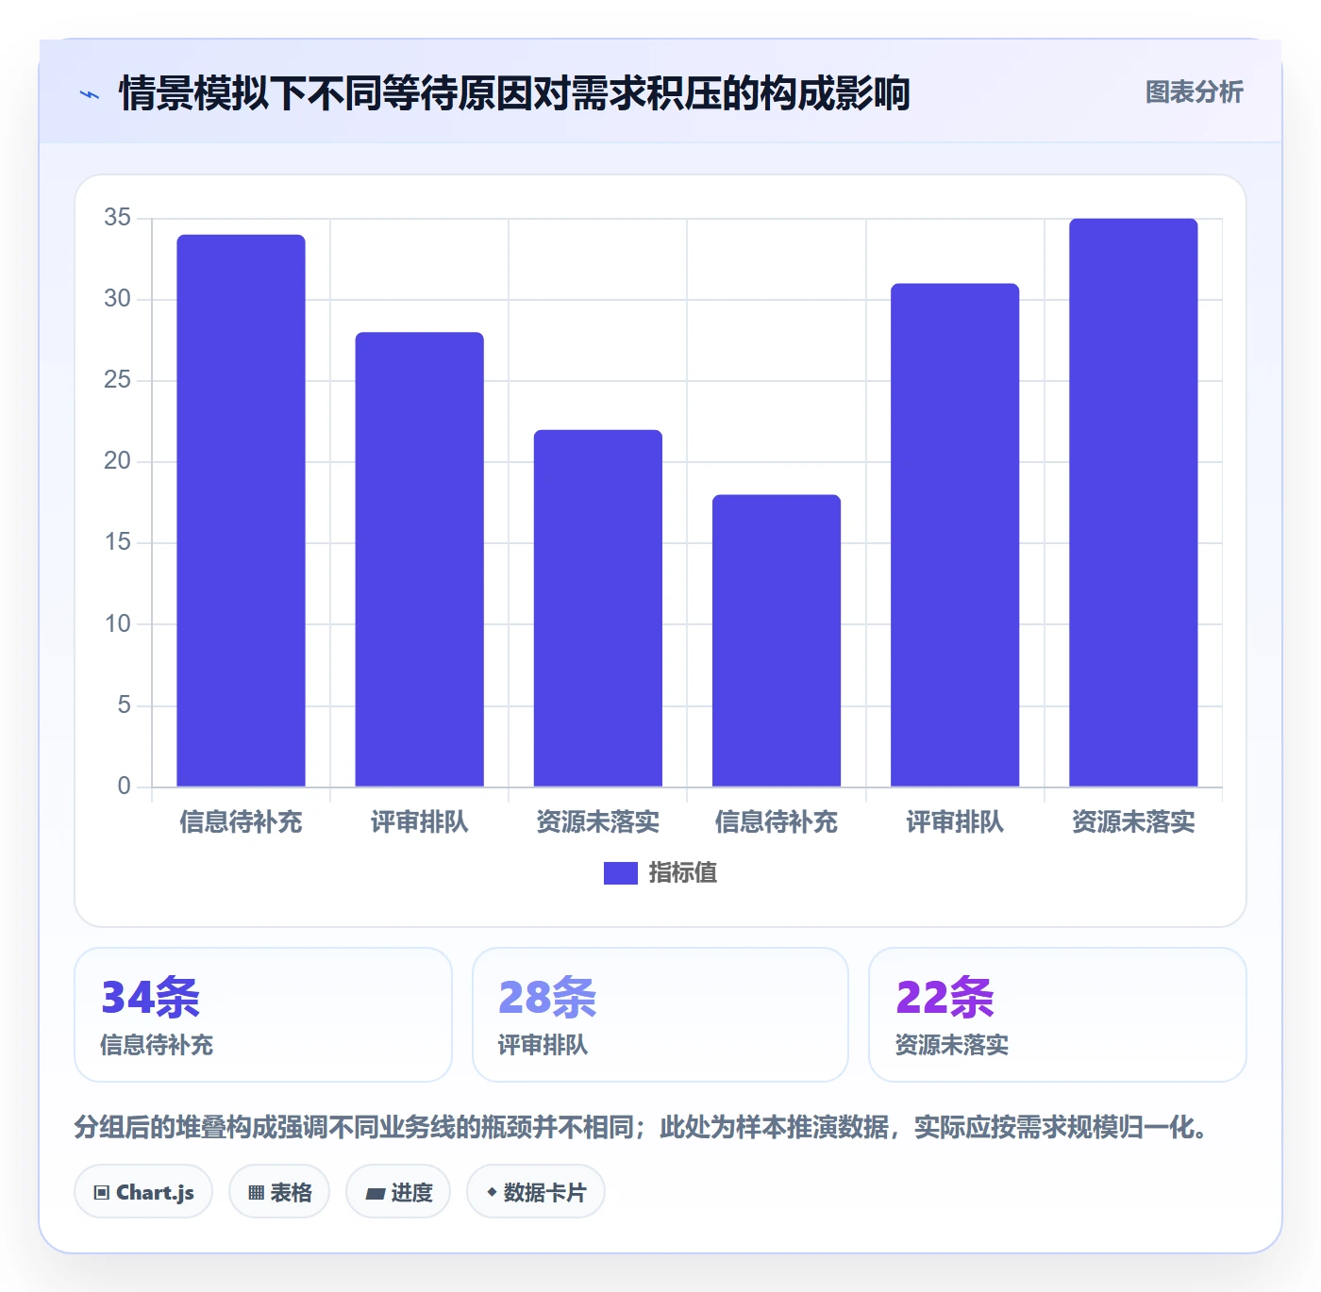Click the chart title 情景模拟下不同等待原因
This screenshot has width=1321, height=1292.
(x=514, y=93)
